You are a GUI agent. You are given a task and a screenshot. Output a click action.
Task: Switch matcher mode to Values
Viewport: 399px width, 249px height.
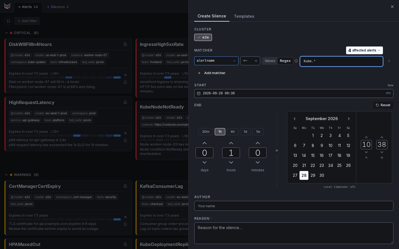point(270,61)
